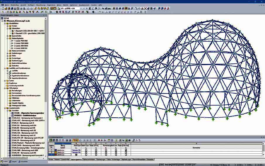Viewport: 265px width, 166px height.
Task: Switch to the Knoten table tab
Action: tap(51, 159)
